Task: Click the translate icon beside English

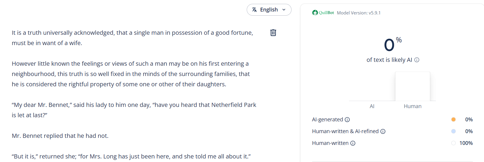Action: [254, 10]
